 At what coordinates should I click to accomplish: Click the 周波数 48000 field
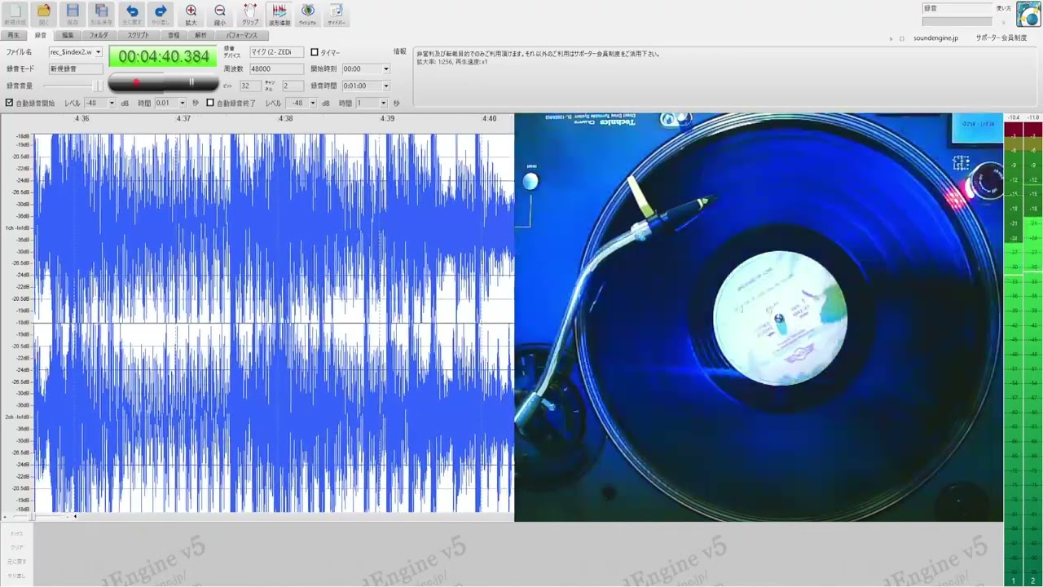(x=276, y=69)
